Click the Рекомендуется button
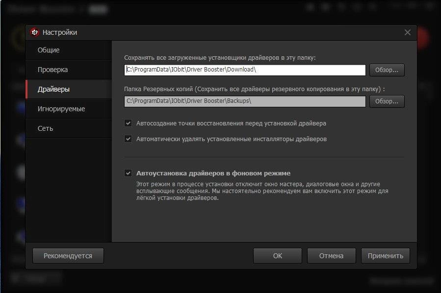The width and height of the screenshot is (441, 293). (x=68, y=256)
